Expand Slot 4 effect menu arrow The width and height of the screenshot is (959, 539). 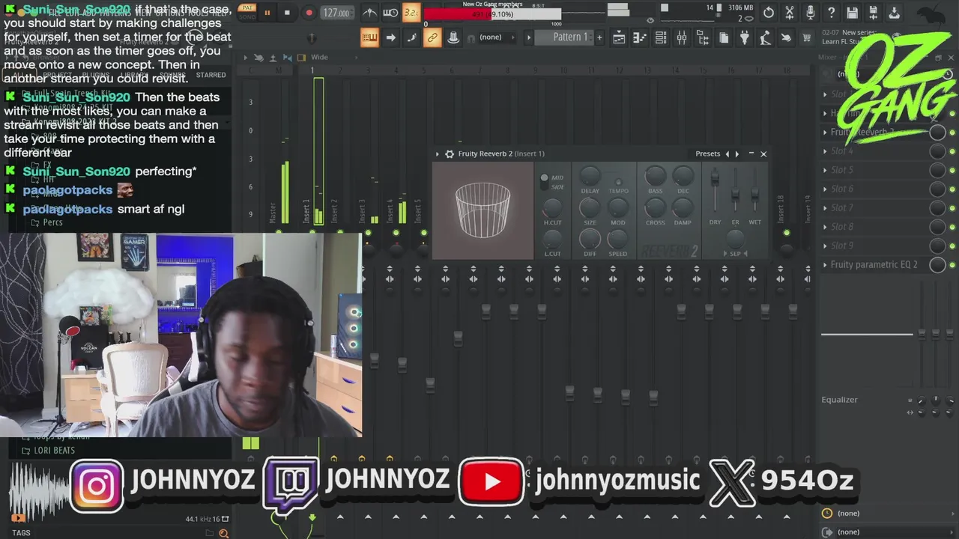(x=825, y=151)
